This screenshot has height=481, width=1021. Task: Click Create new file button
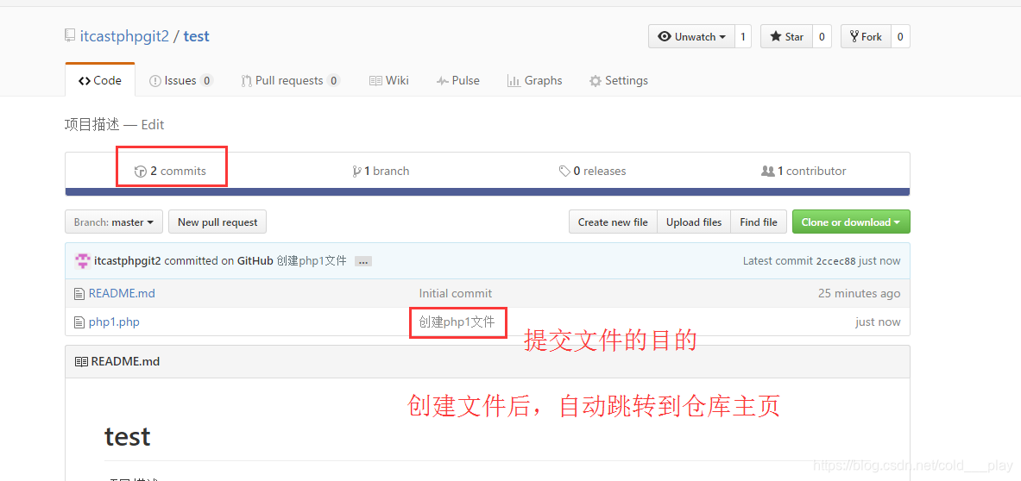click(613, 222)
